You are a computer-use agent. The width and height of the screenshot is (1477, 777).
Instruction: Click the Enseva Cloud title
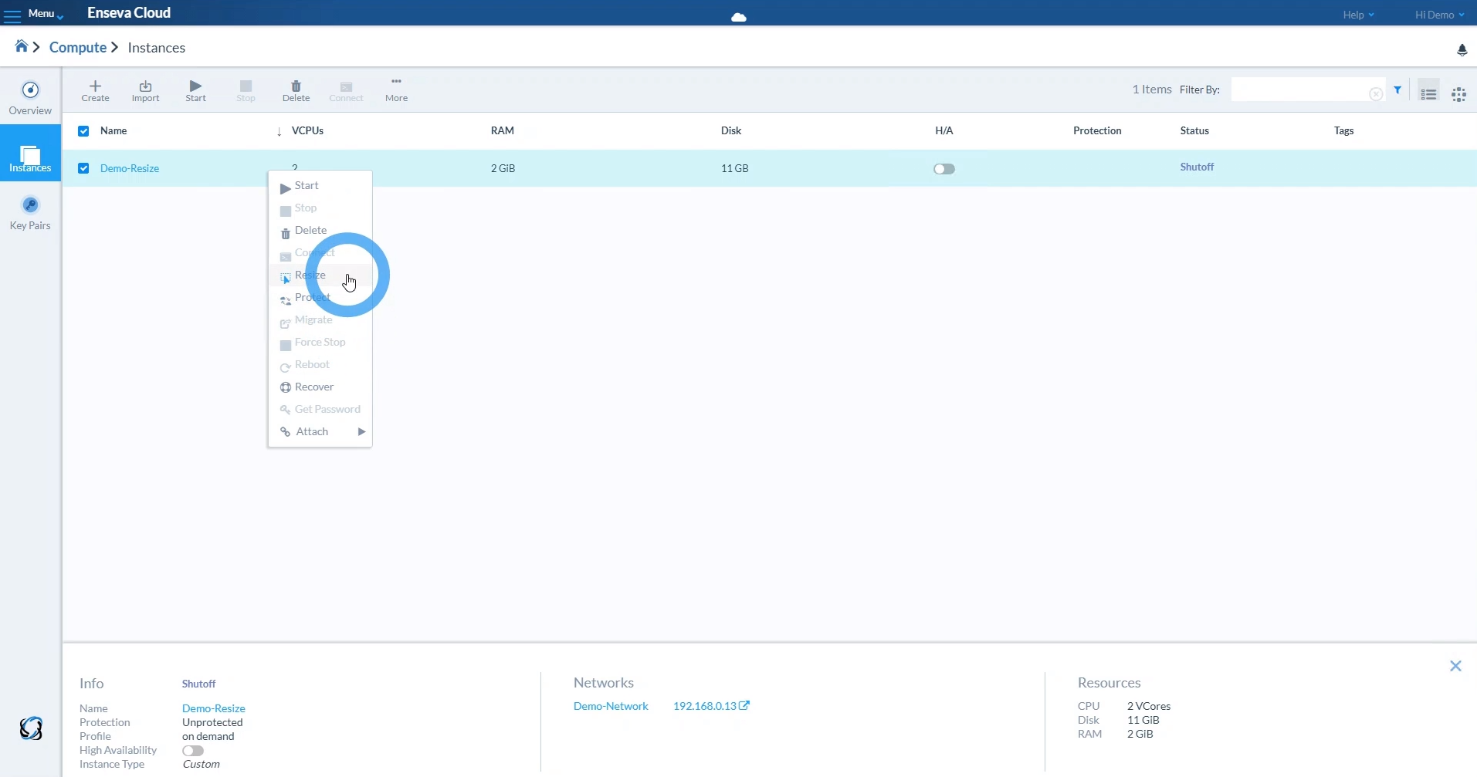coord(129,13)
